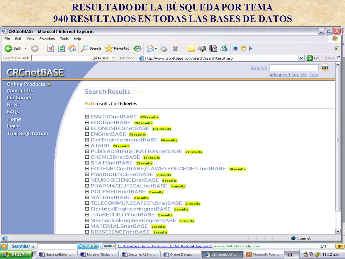Viewport: 345px width, 259px height.
Task: Expand the ENVIROnetBASE results
Action: (x=87, y=117)
